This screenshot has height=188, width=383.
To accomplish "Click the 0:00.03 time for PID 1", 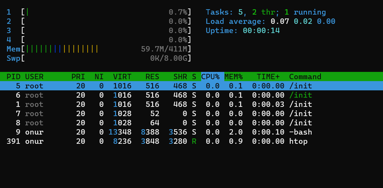I will click(x=268, y=104).
